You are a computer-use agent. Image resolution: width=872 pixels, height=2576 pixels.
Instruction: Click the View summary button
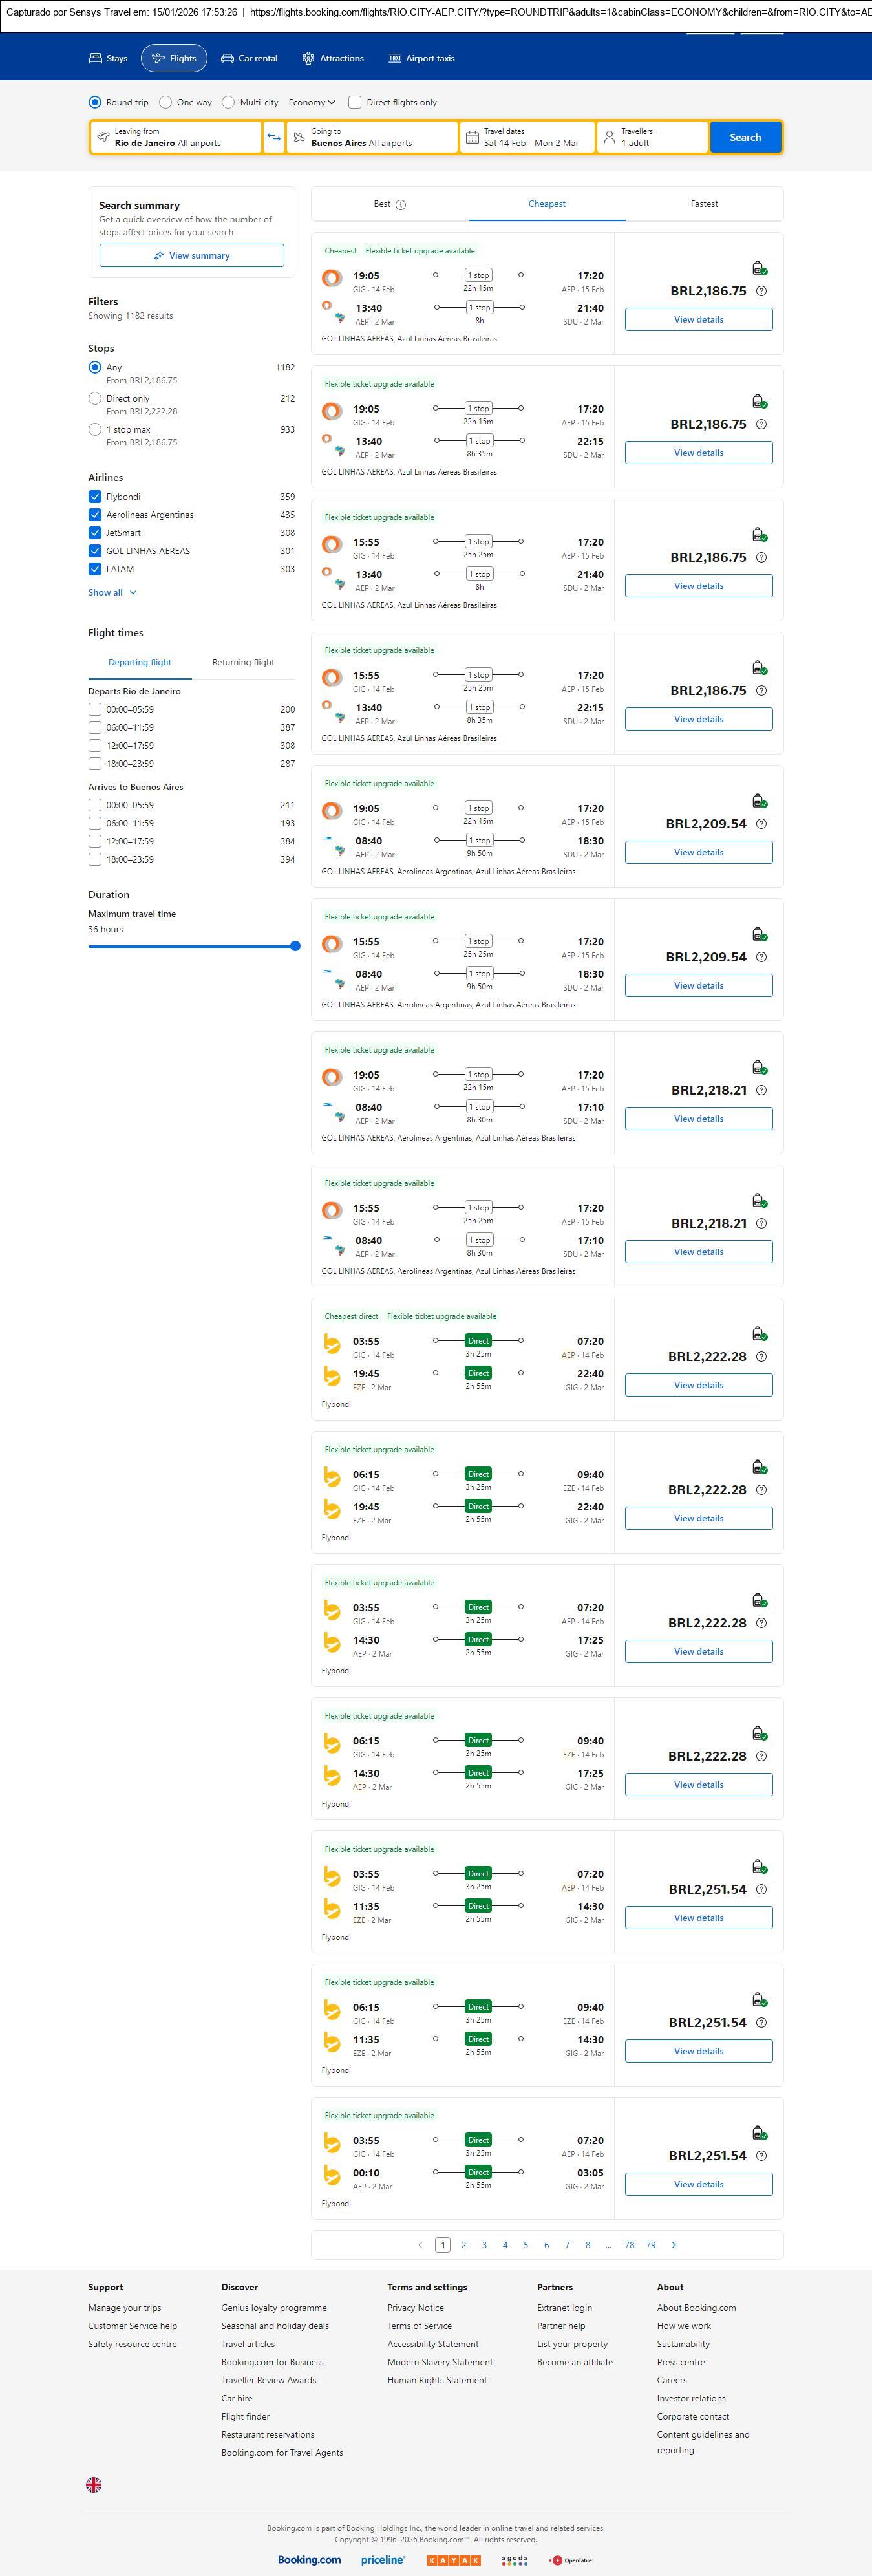pos(191,256)
